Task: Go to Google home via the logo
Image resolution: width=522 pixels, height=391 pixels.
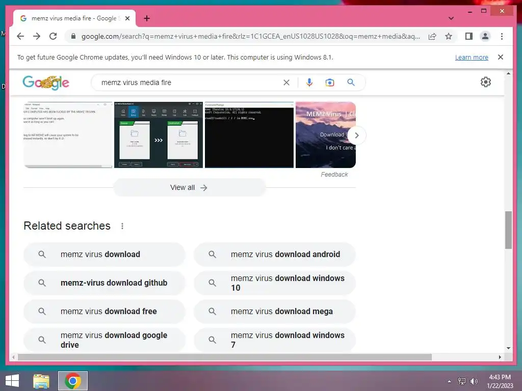Action: tap(46, 82)
